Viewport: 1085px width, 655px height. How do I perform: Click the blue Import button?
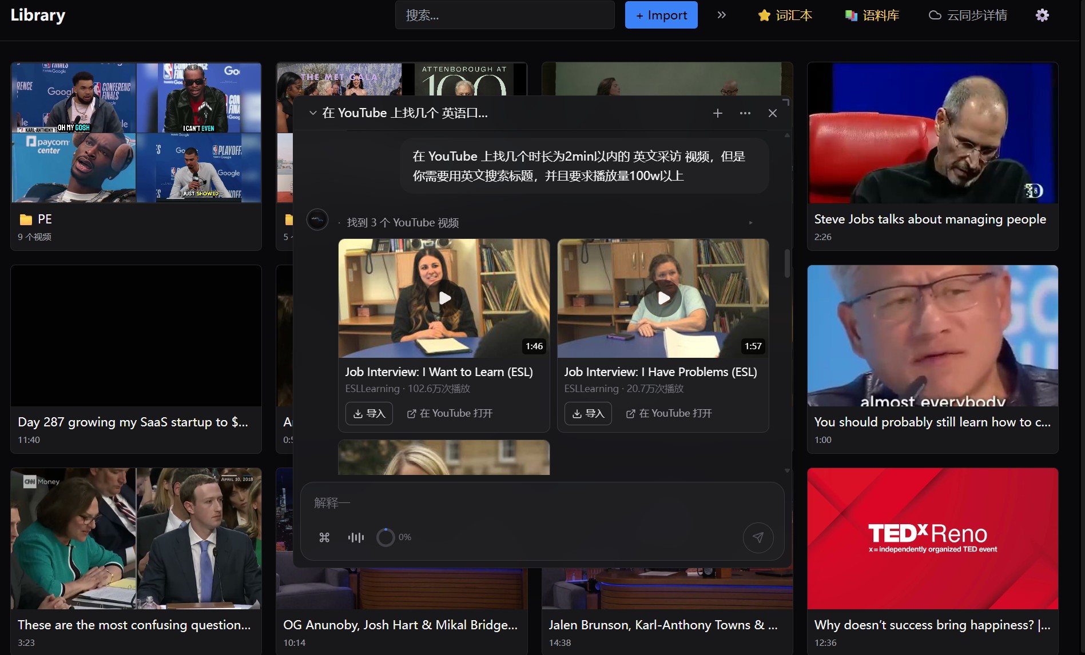coord(661,15)
